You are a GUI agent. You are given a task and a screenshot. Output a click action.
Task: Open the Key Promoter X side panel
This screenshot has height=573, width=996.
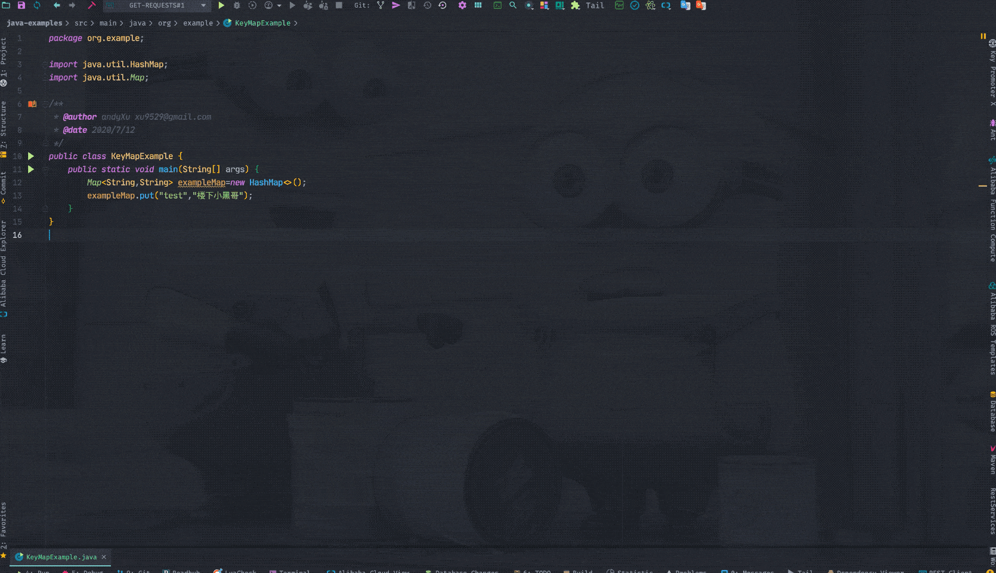click(992, 73)
